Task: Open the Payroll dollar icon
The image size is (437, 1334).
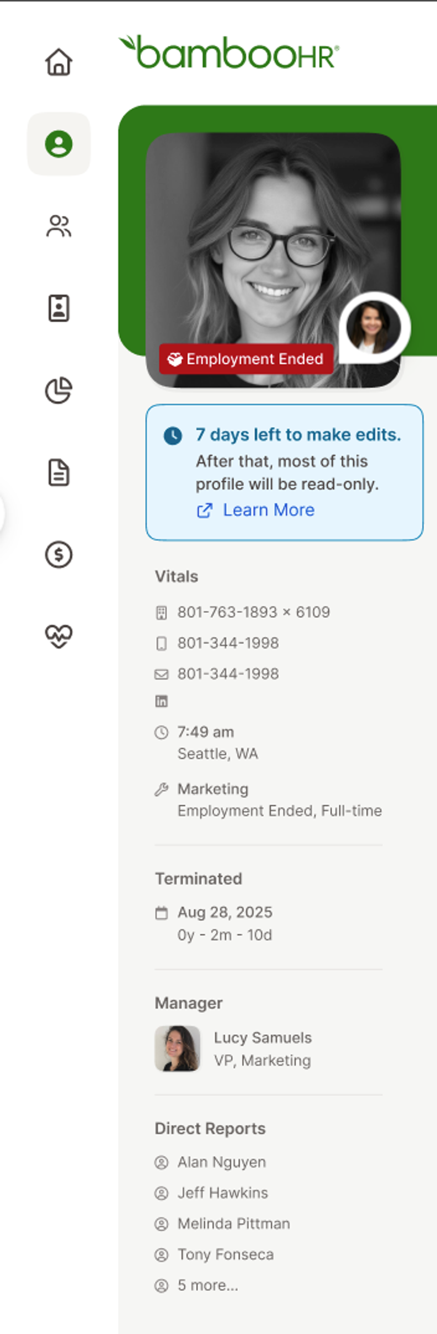Action: (58, 555)
